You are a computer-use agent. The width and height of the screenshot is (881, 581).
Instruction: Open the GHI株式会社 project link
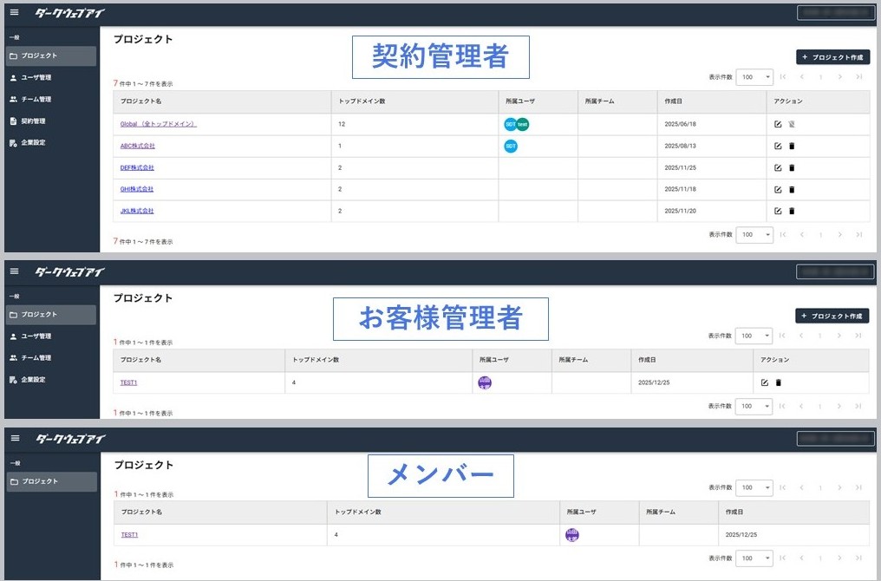click(x=136, y=189)
